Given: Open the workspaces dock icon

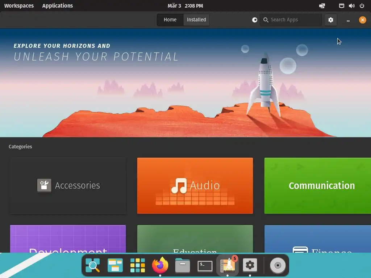Looking at the screenshot, I should [115, 265].
